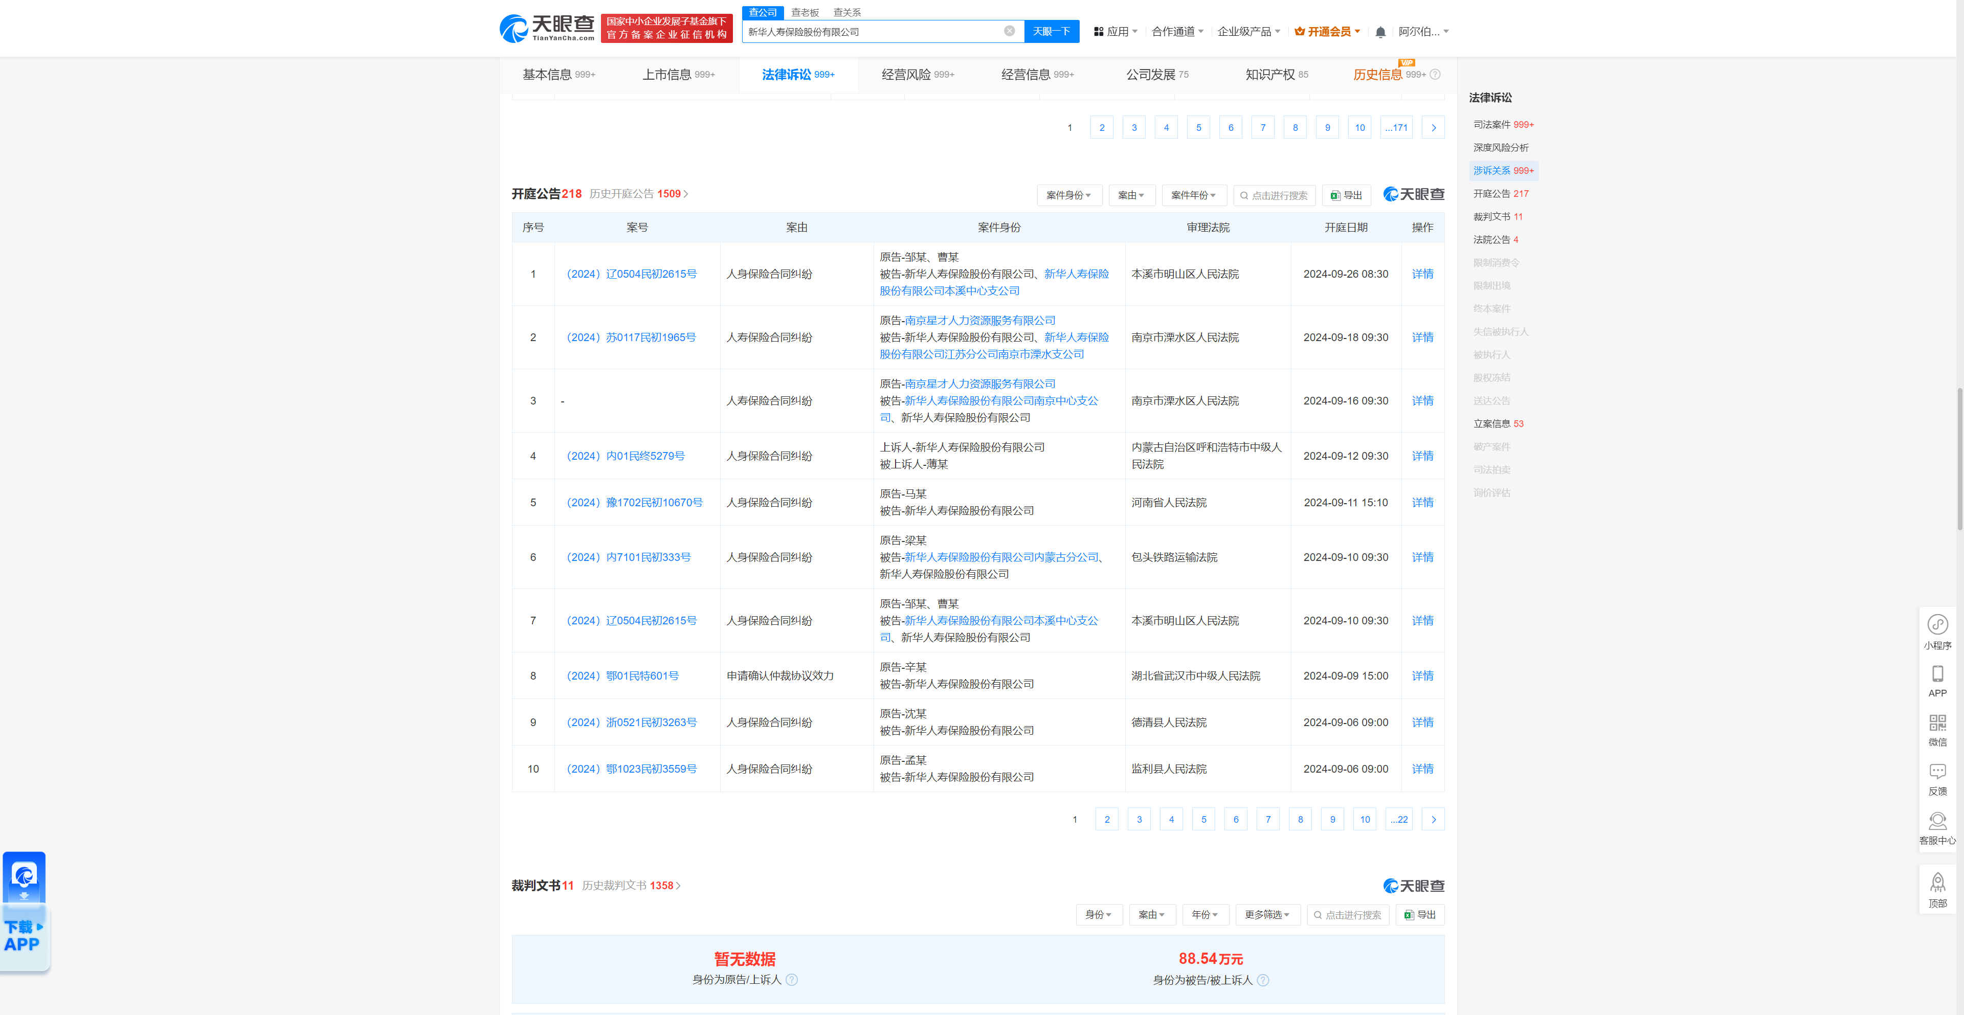Open 详情 for case 苏0117民初1965号
This screenshot has height=1015, width=1964.
1422,337
